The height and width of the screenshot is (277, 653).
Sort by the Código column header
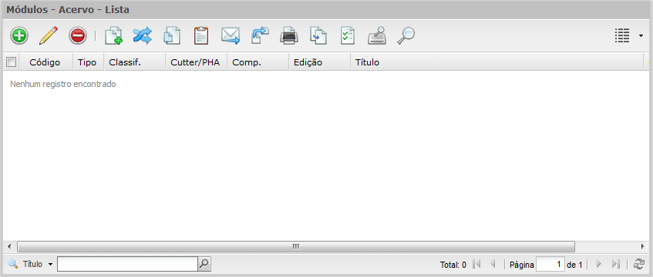click(x=45, y=62)
